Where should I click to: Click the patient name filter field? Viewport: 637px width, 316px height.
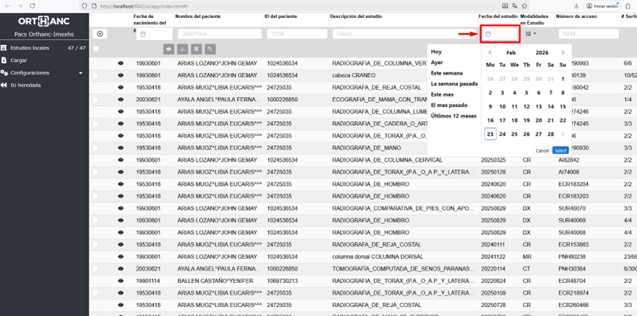tap(219, 34)
